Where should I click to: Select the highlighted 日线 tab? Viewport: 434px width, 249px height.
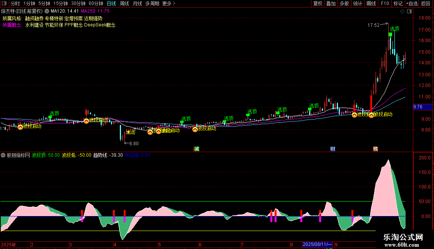111,3
